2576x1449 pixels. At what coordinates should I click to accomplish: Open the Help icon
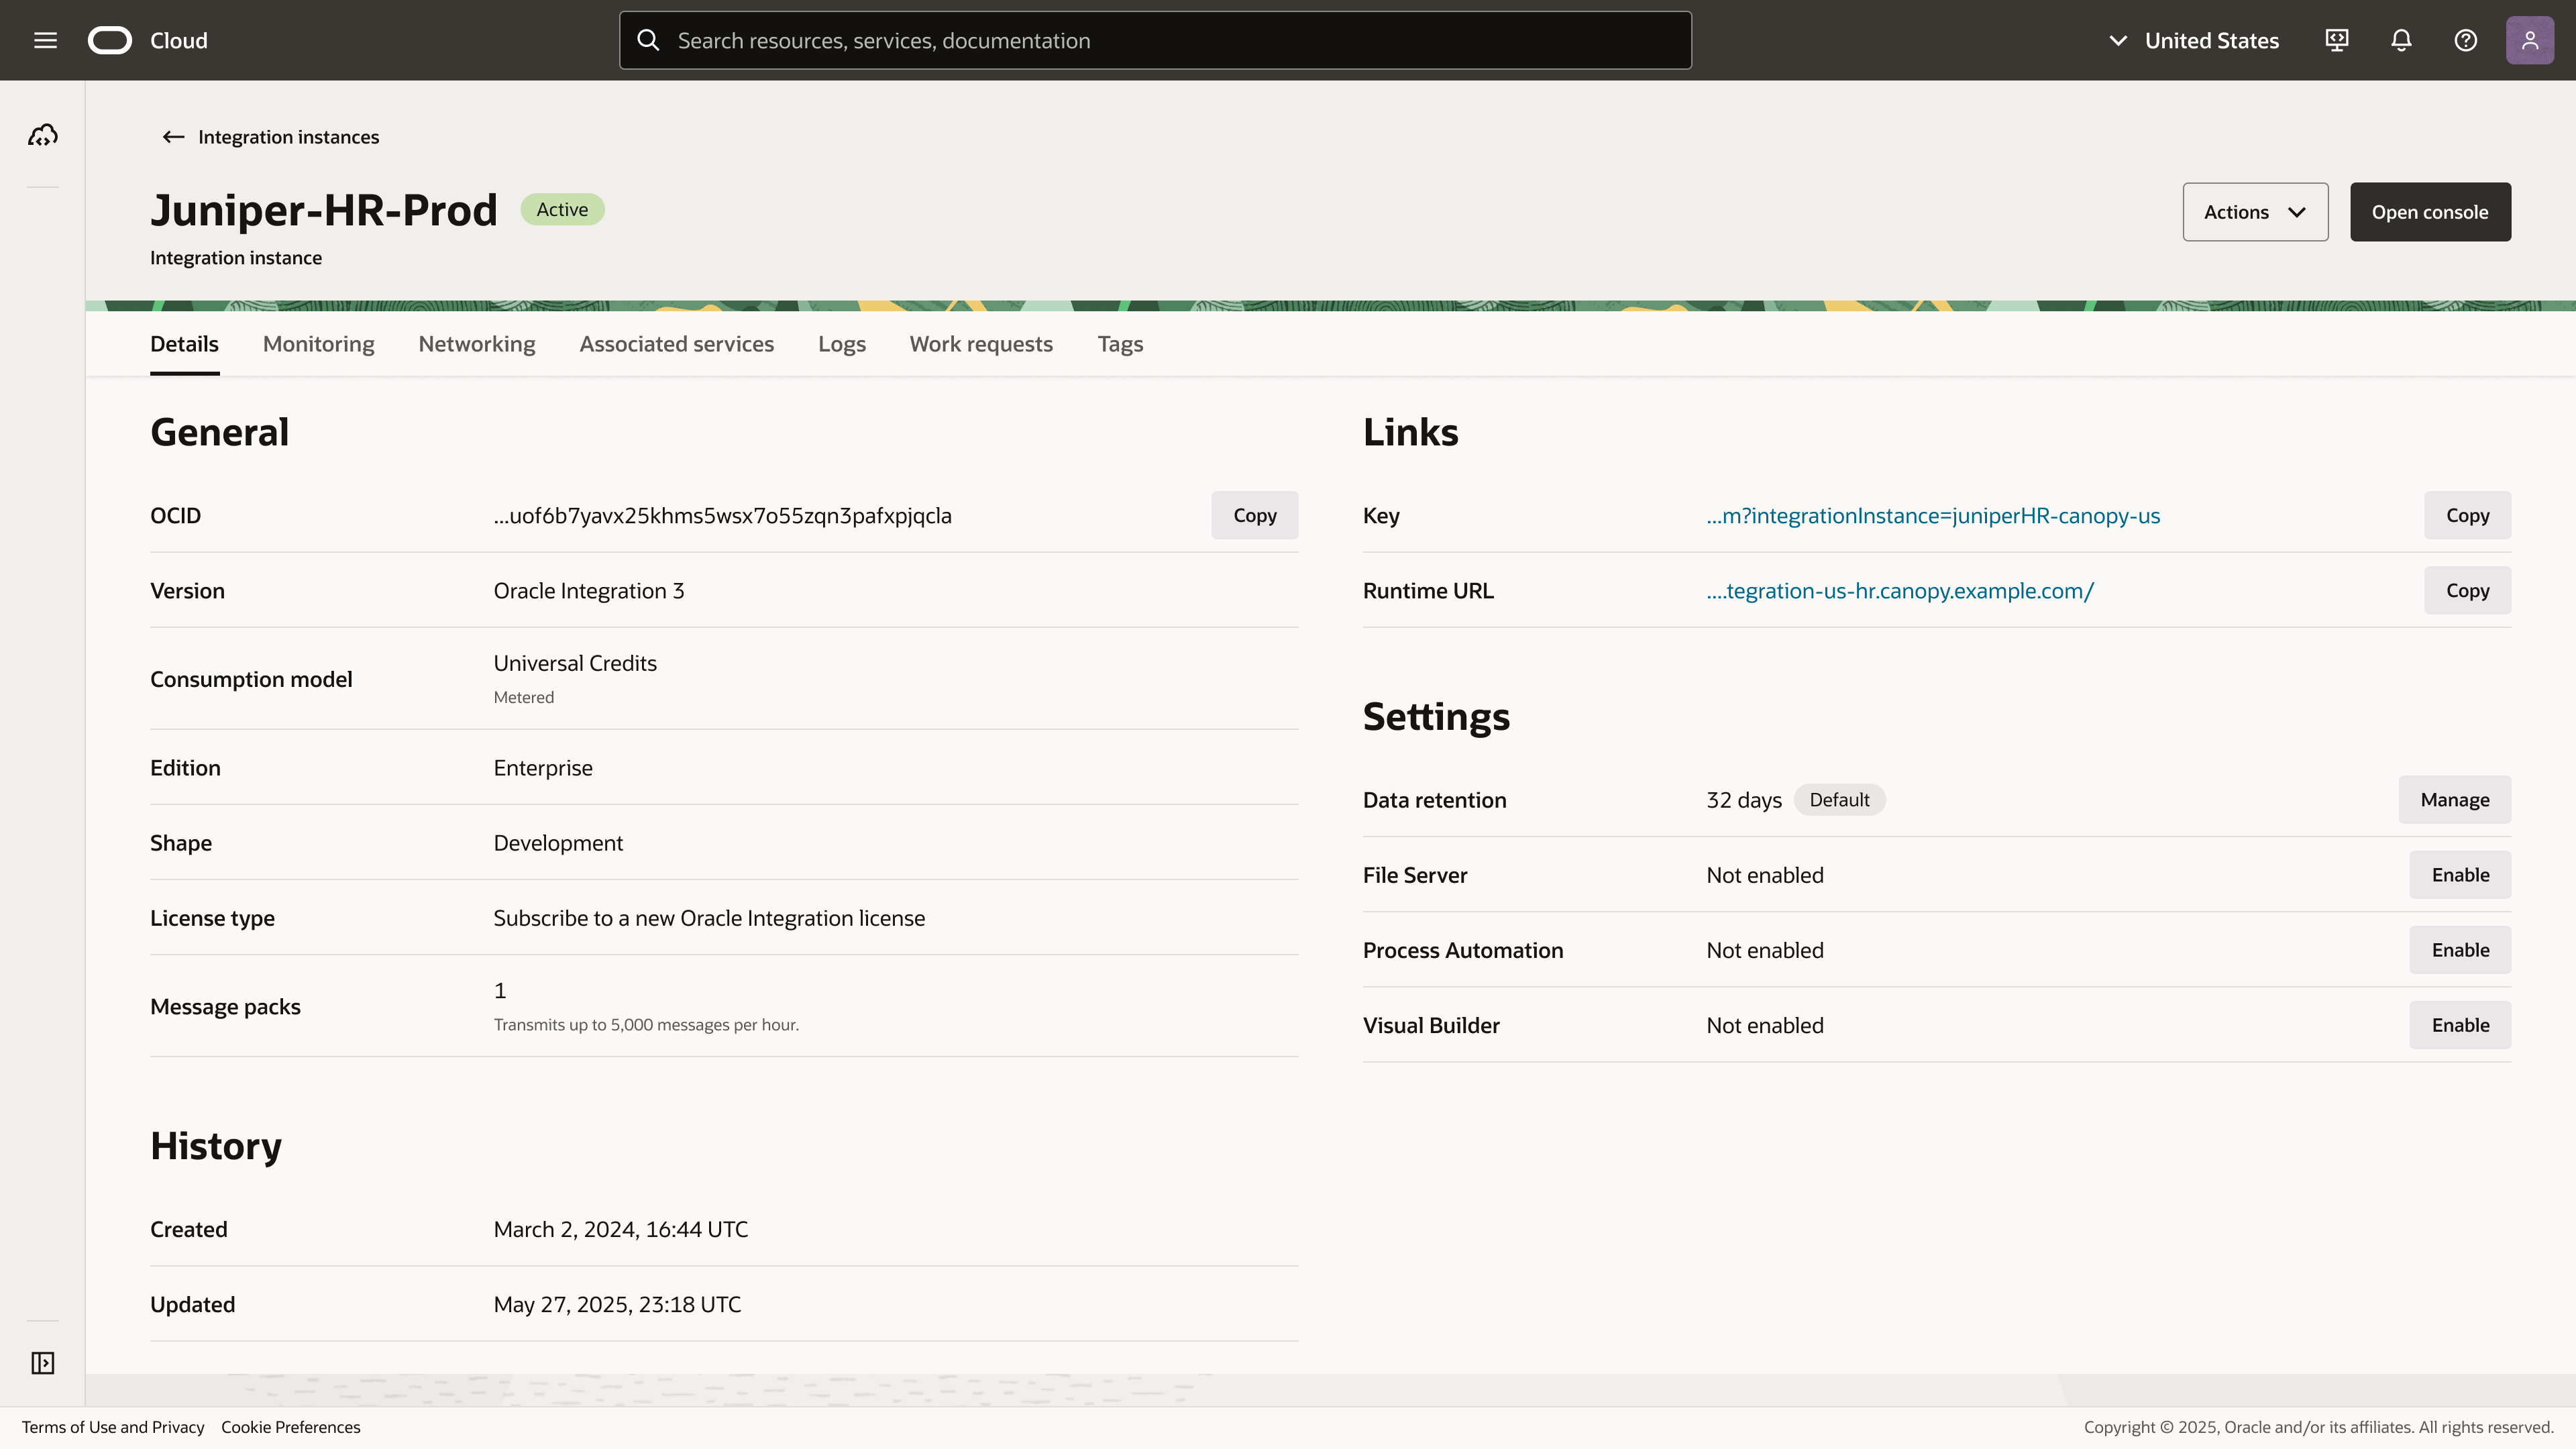click(2465, 40)
